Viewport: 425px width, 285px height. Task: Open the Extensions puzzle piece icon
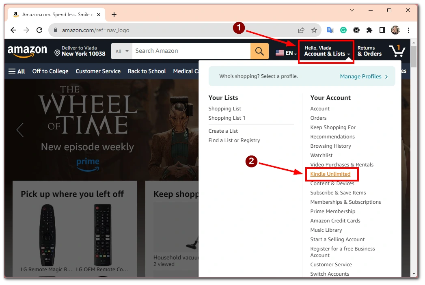pos(369,30)
